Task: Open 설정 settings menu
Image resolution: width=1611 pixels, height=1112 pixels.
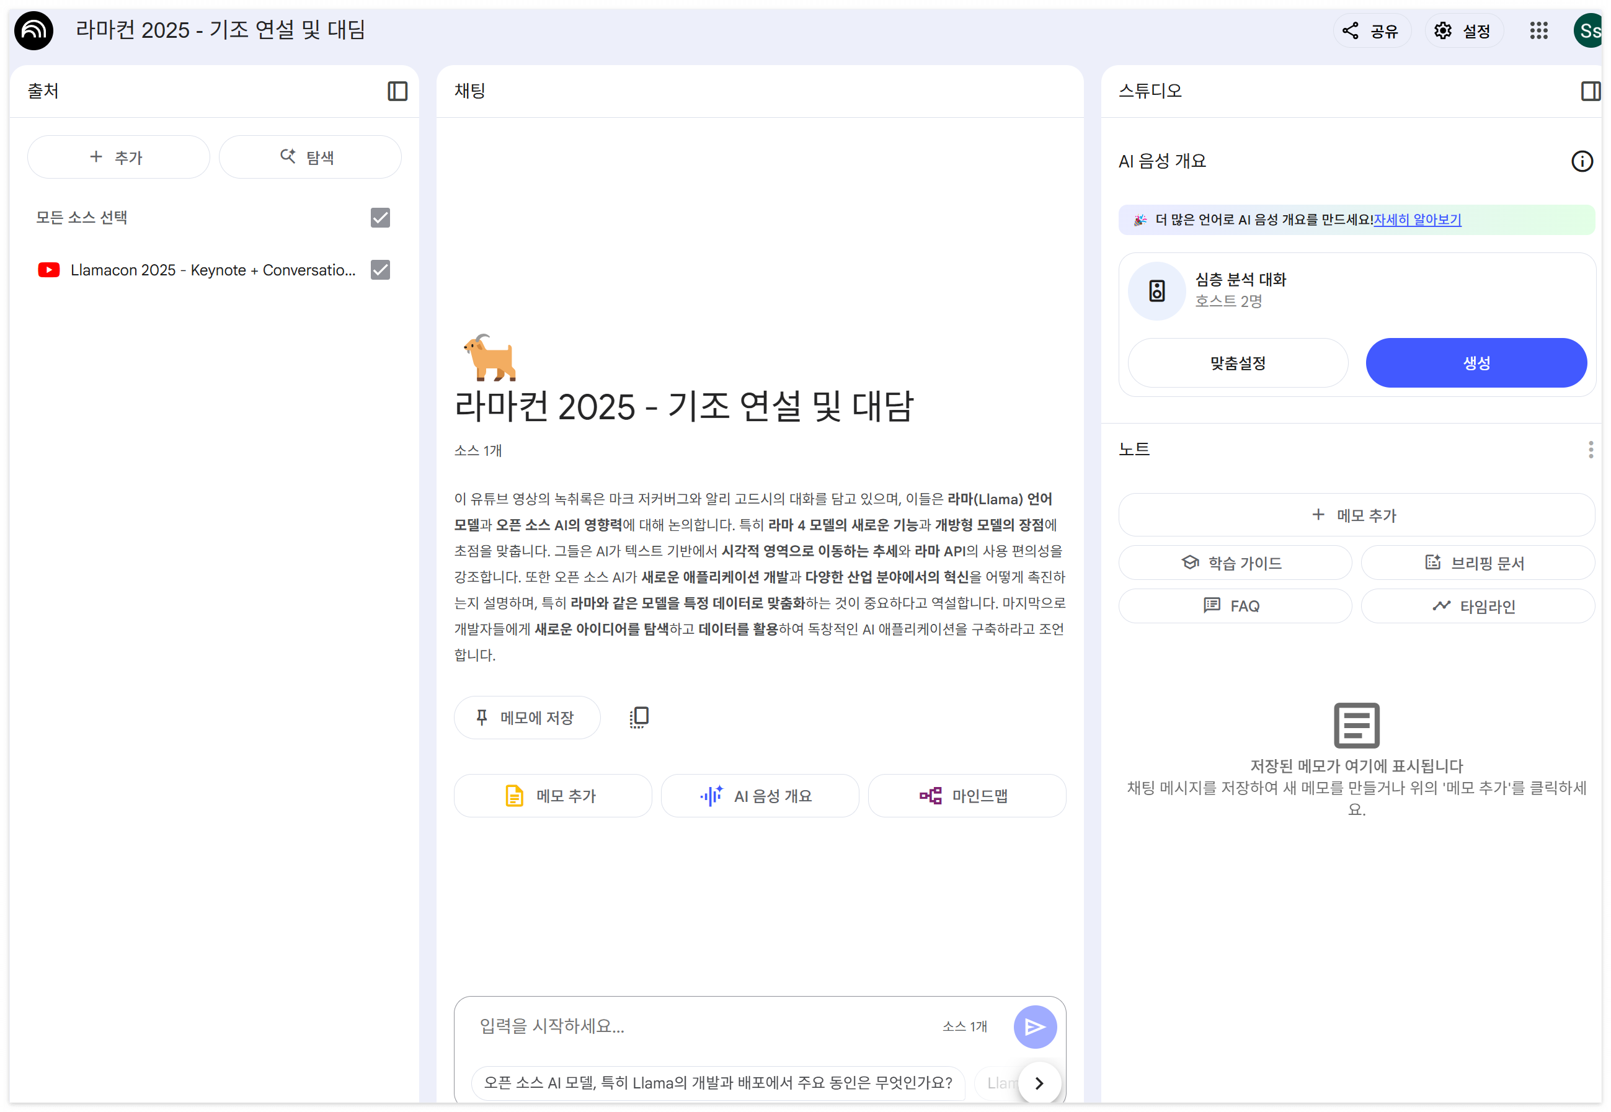Action: click(x=1463, y=30)
